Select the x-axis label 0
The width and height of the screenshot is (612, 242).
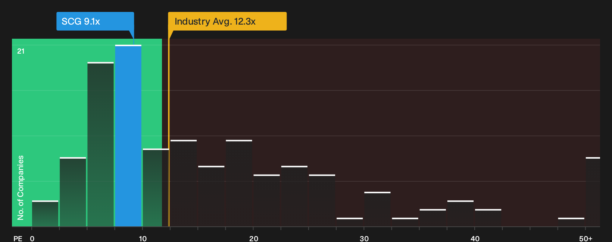(x=32, y=239)
